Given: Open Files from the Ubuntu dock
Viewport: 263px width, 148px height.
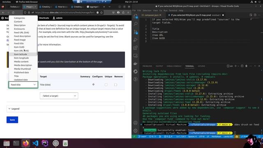Looking at the screenshot, I should [x=7, y=143].
